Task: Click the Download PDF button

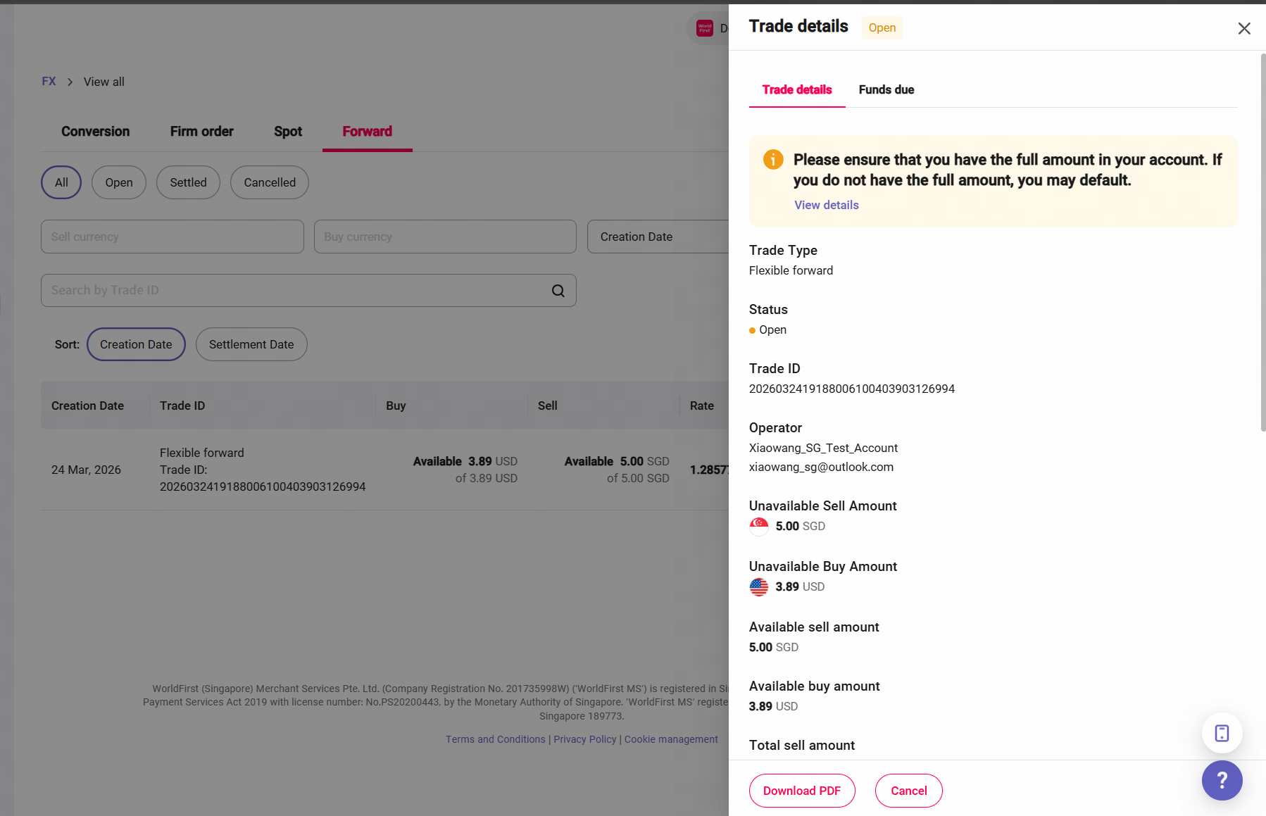Action: (x=802, y=791)
